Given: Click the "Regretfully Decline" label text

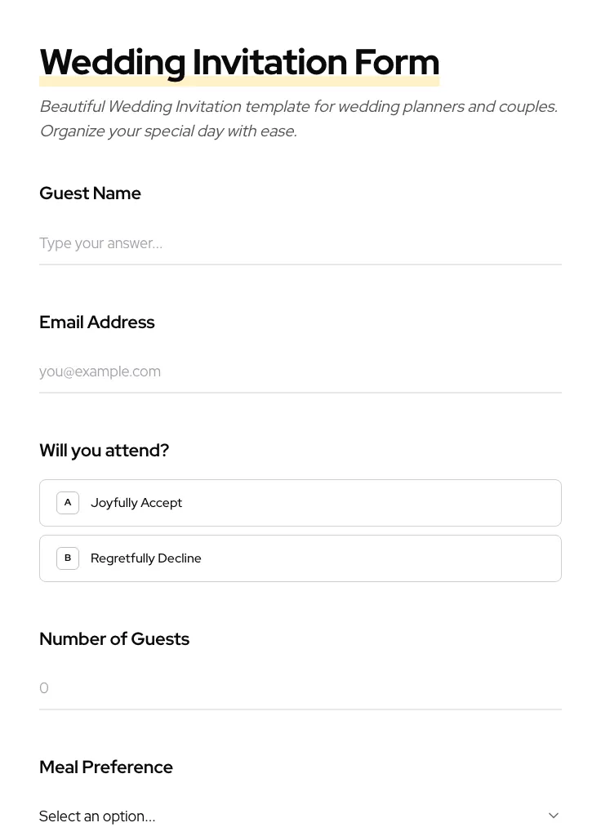Looking at the screenshot, I should 146,558.
